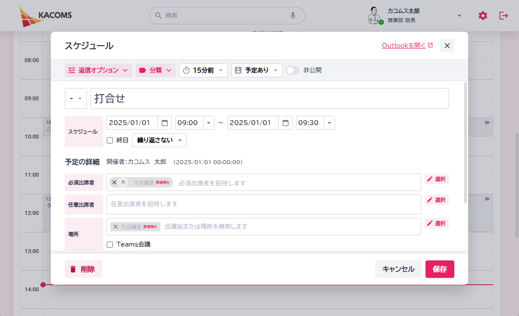Screen dimensions: 519x316
Task: Open the 繰り返さない recurrence dropdown
Action: (x=160, y=140)
